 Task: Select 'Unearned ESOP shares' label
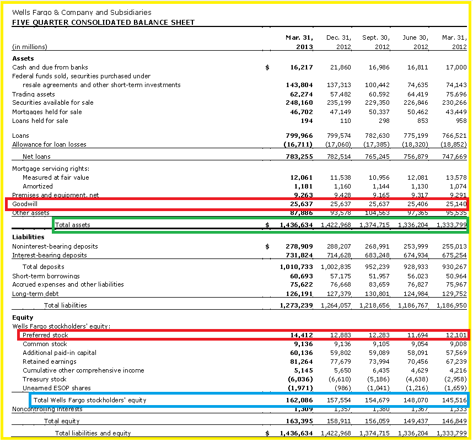(56, 388)
